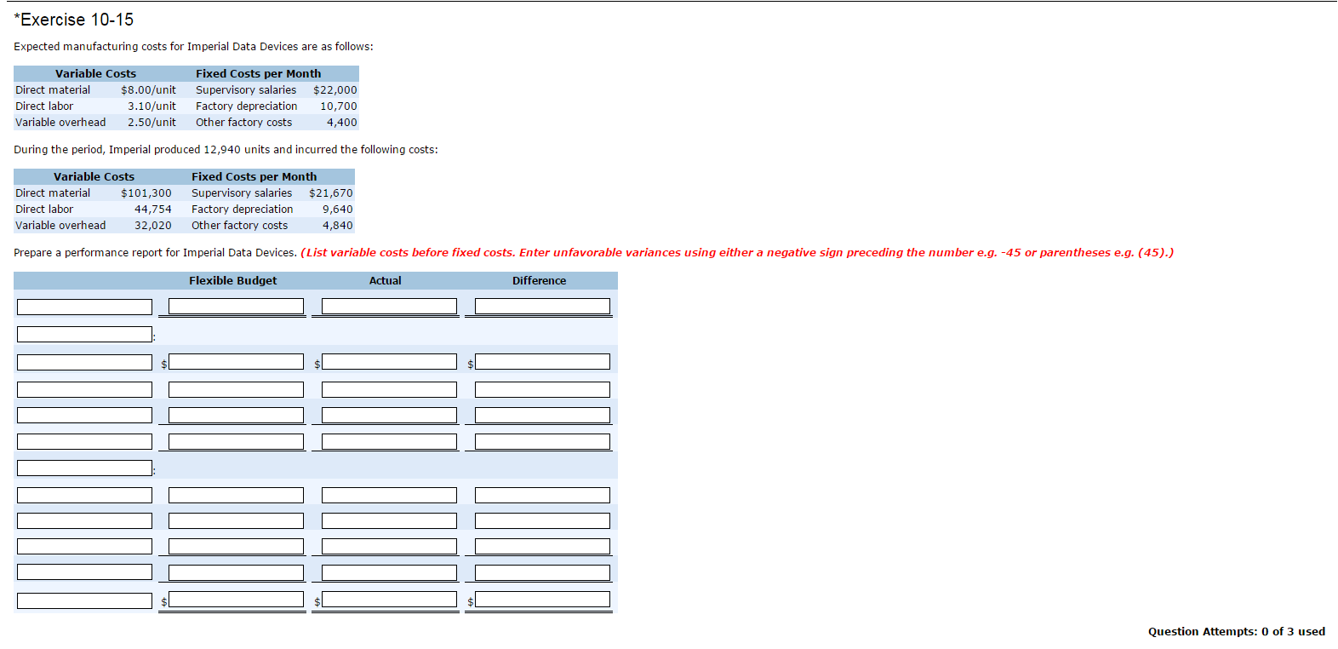Click the 3.10/unit direct labor rate
Viewport: 1338px width, 649px height.
pyautogui.click(x=152, y=106)
